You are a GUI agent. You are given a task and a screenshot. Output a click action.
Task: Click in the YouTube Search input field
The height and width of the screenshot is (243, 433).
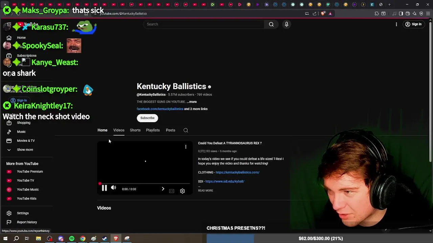tap(204, 24)
